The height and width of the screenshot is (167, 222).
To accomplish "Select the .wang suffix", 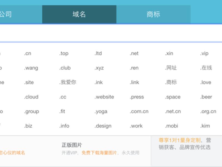I will (x=31, y=68).
